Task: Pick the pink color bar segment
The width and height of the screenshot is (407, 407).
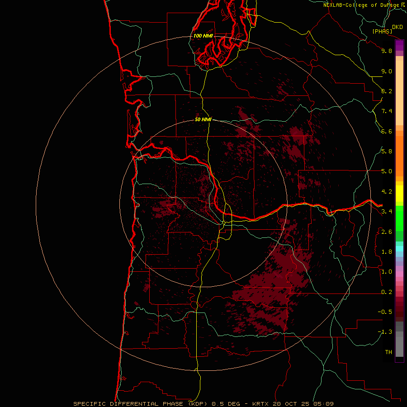Action: pos(399,274)
